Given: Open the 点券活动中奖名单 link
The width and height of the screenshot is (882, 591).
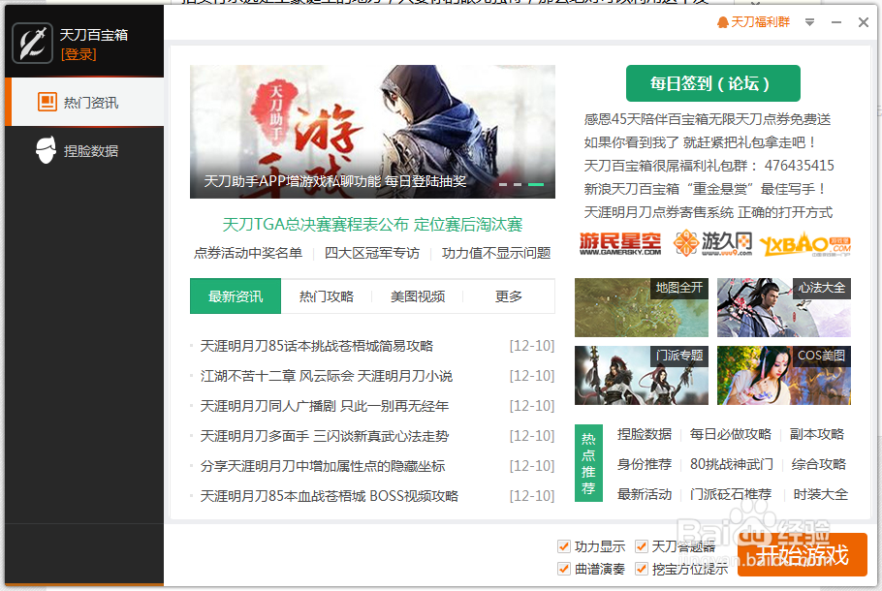Looking at the screenshot, I should pyautogui.click(x=248, y=253).
